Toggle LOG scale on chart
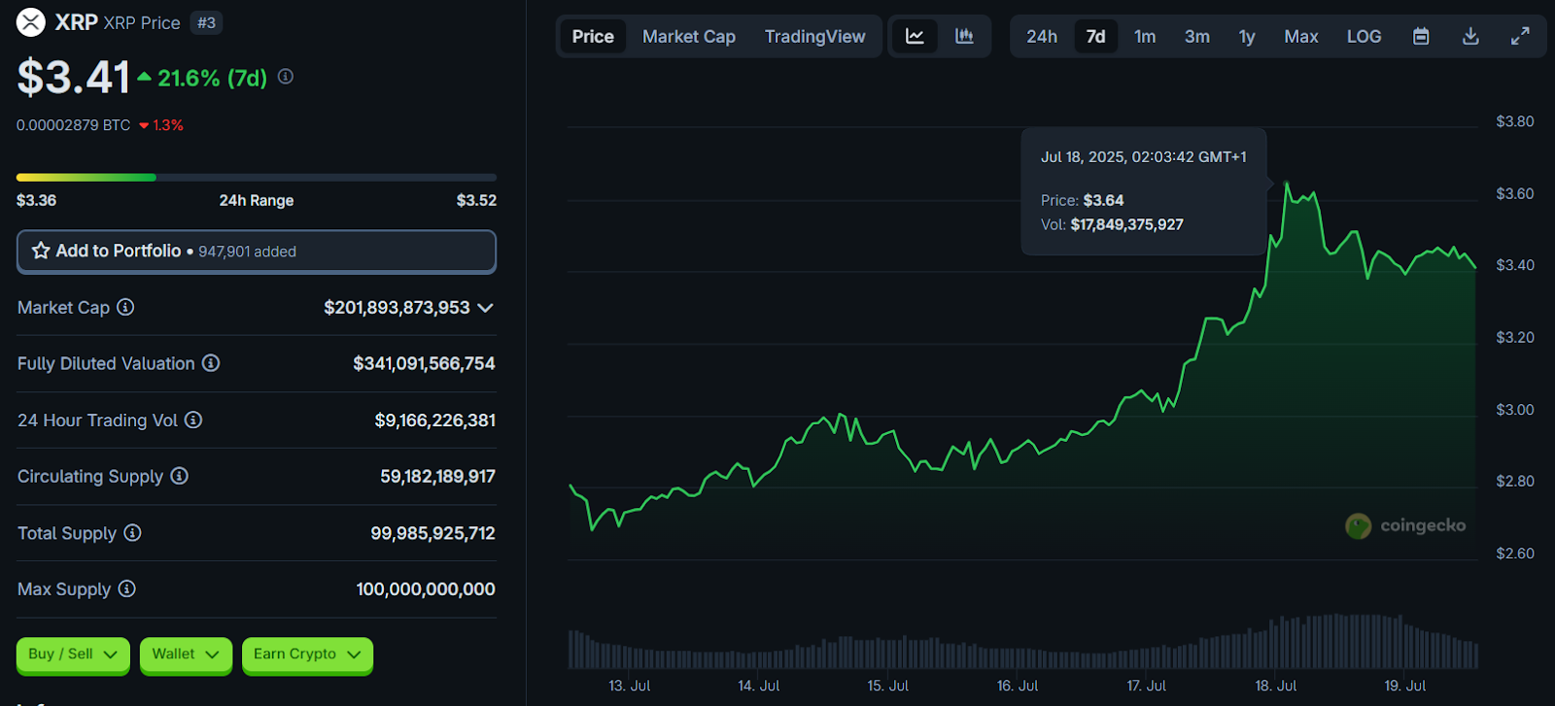The width and height of the screenshot is (1555, 706). tap(1364, 37)
